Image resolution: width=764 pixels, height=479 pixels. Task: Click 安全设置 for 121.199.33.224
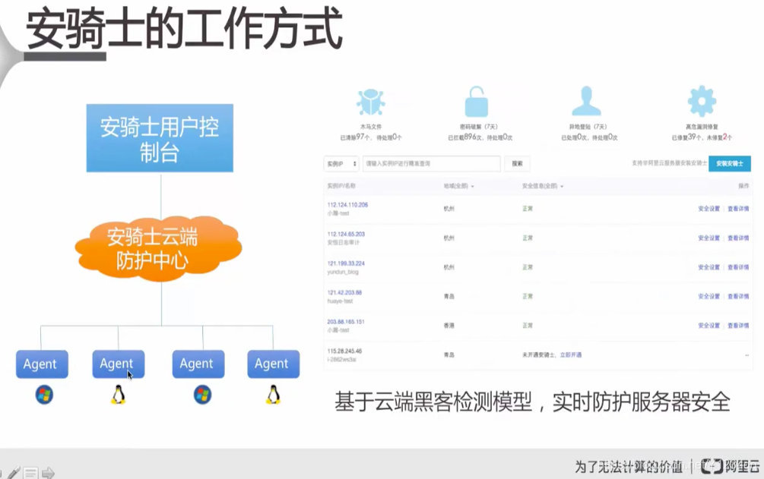click(709, 266)
